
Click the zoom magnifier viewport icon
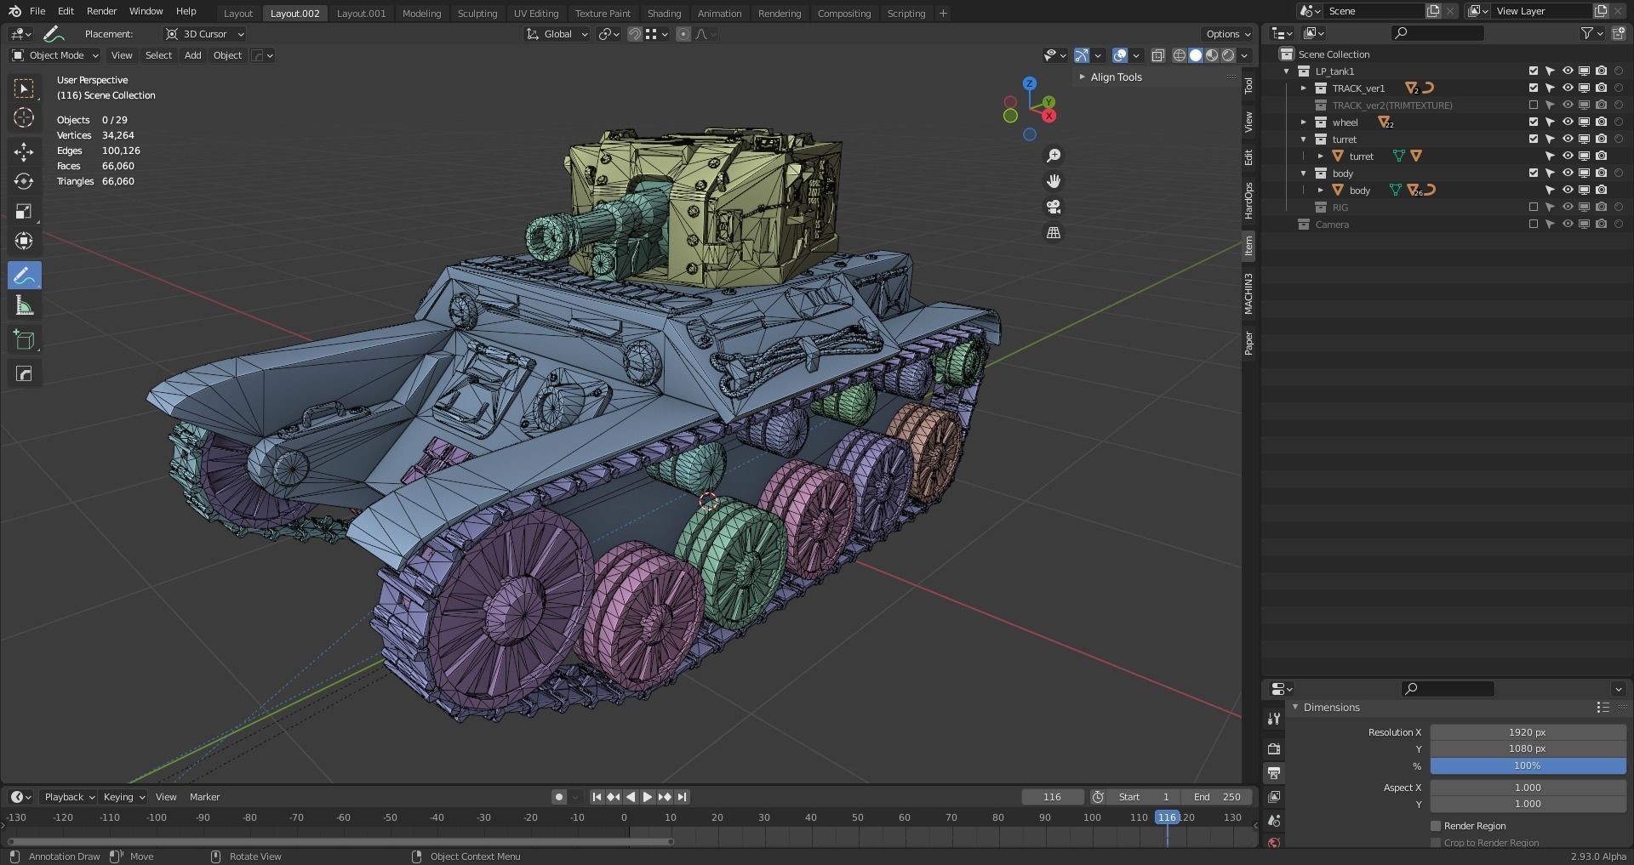tap(1054, 156)
